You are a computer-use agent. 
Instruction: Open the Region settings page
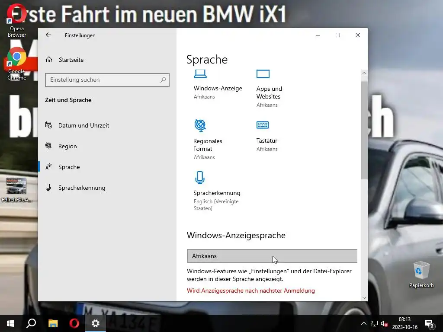[x=67, y=146]
